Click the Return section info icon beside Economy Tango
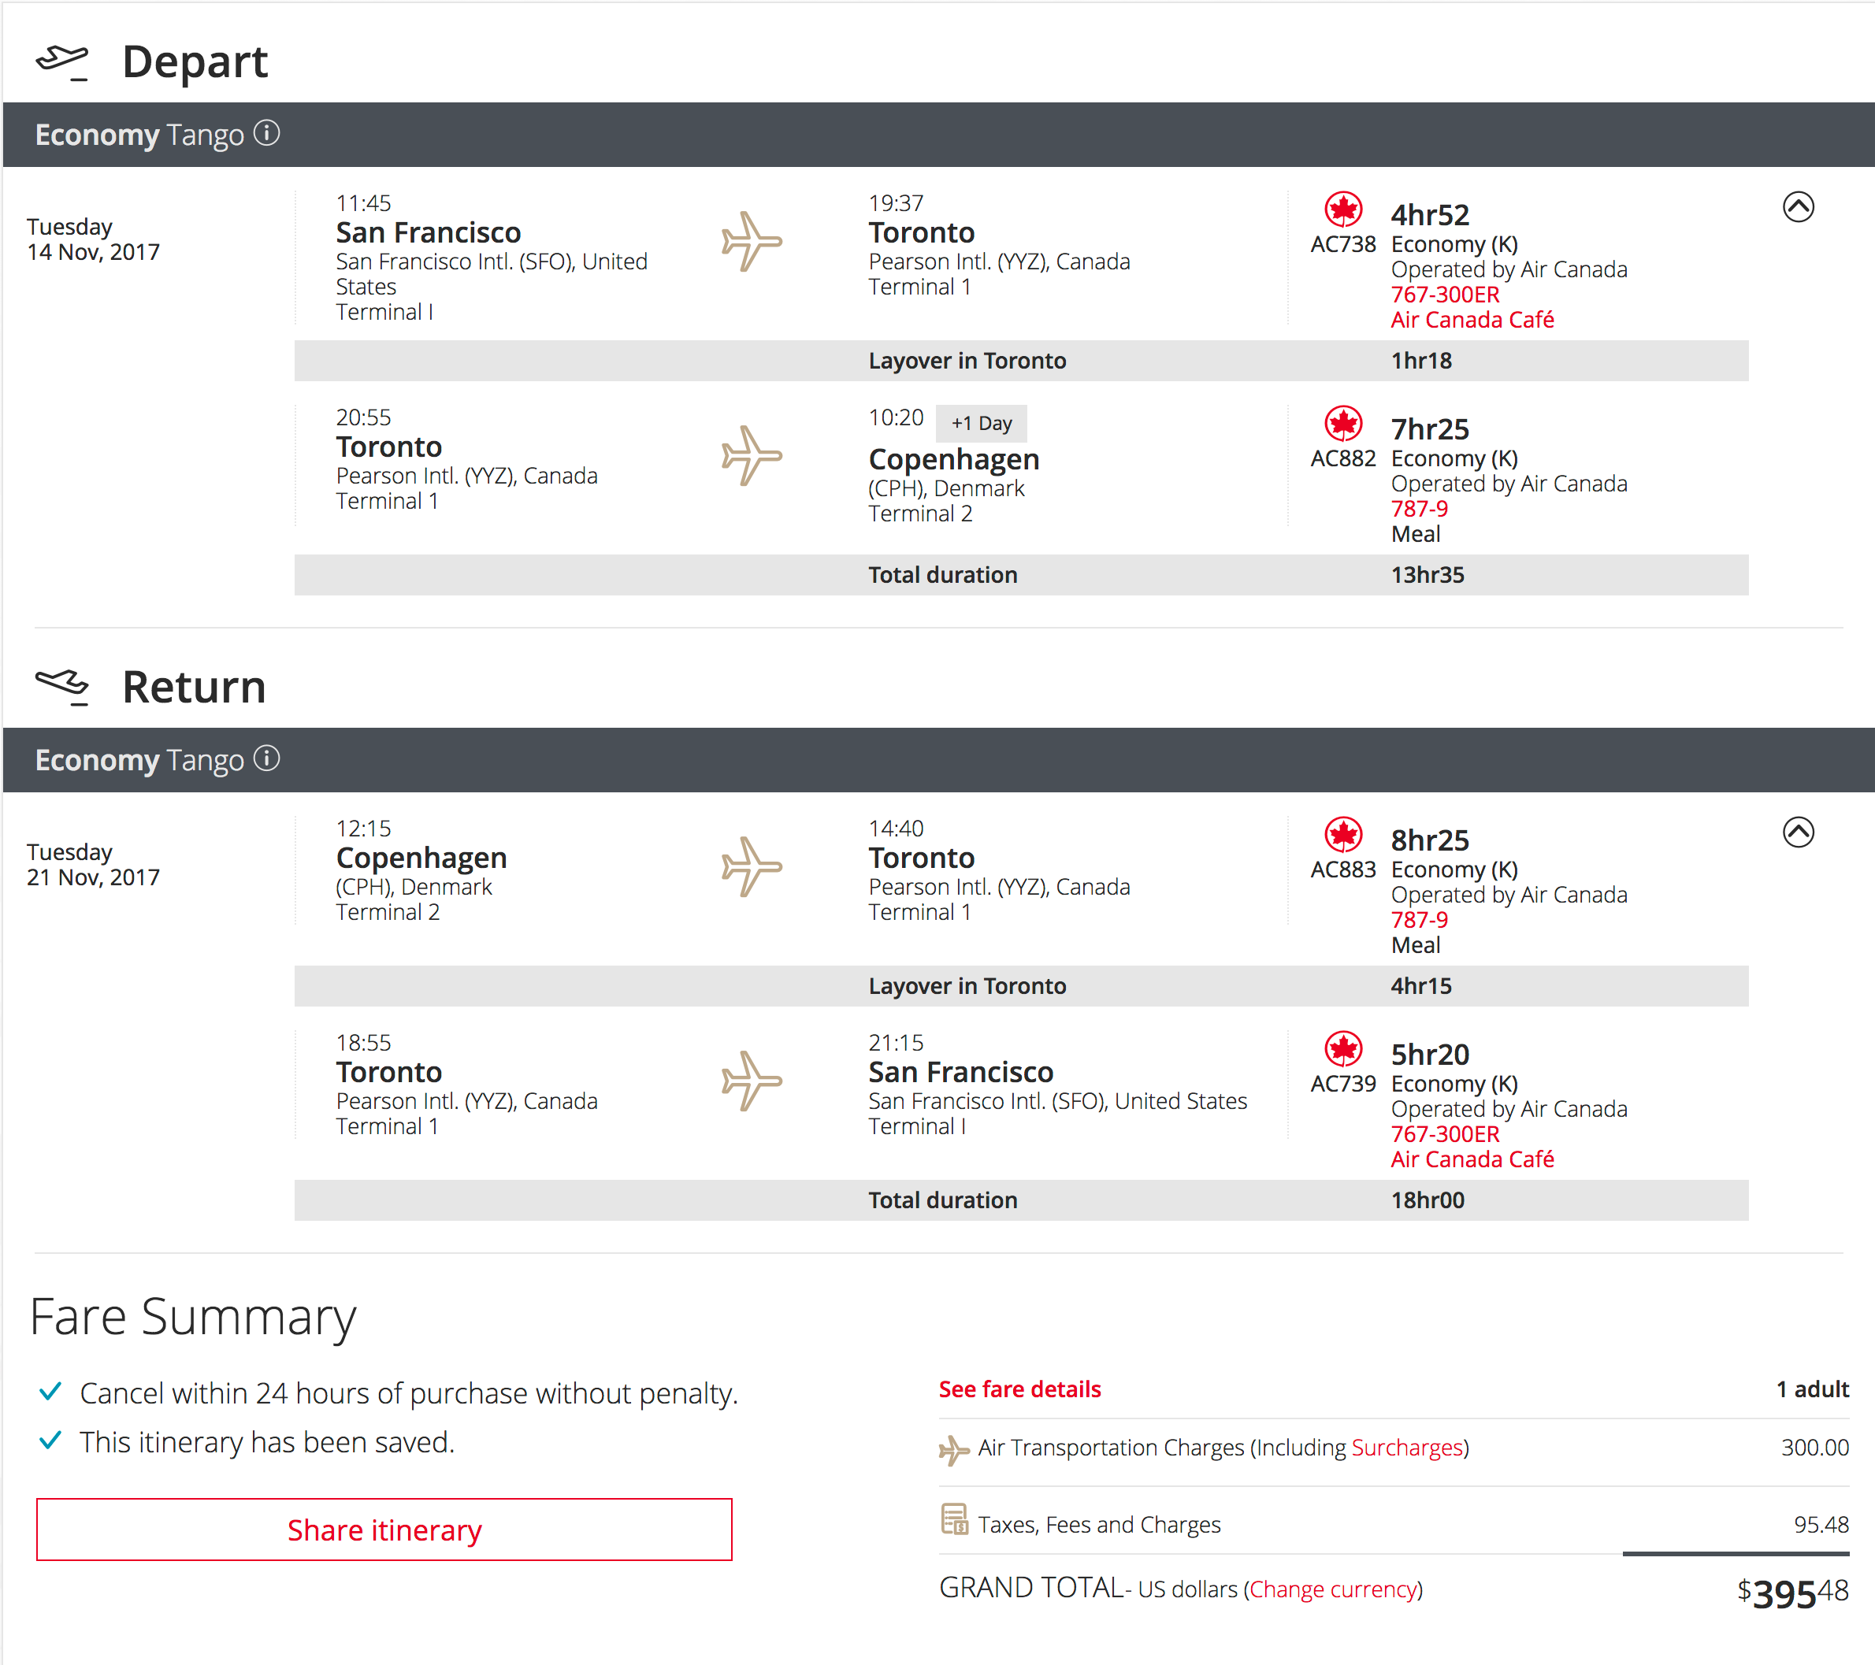This screenshot has width=1875, height=1665. [267, 759]
